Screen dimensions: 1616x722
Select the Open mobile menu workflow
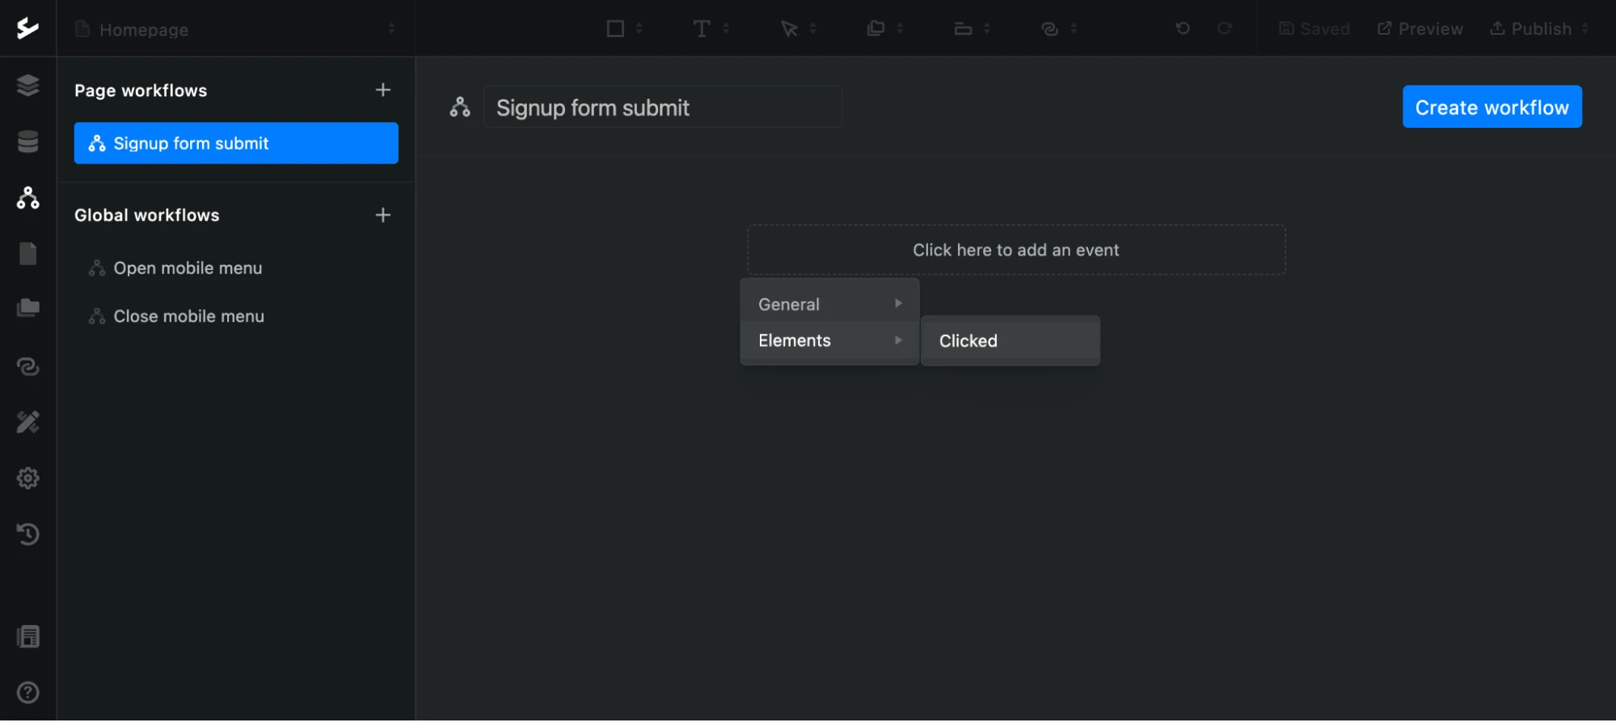click(x=188, y=268)
